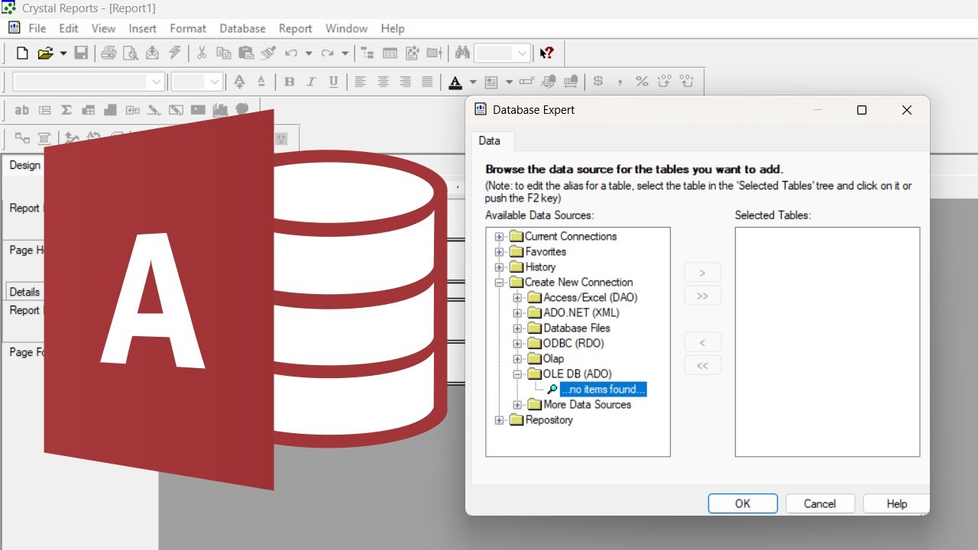
Task: Open the font name combo box
Action: coord(89,82)
